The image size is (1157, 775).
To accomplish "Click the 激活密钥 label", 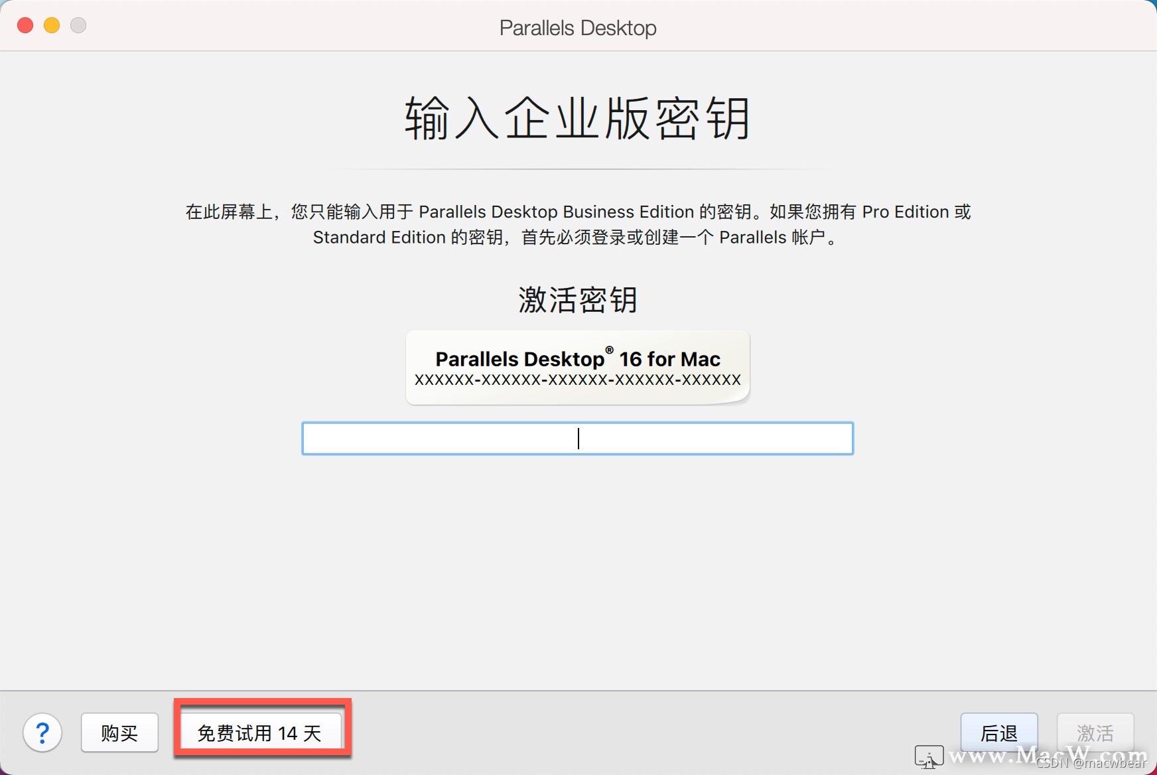I will pos(578,300).
